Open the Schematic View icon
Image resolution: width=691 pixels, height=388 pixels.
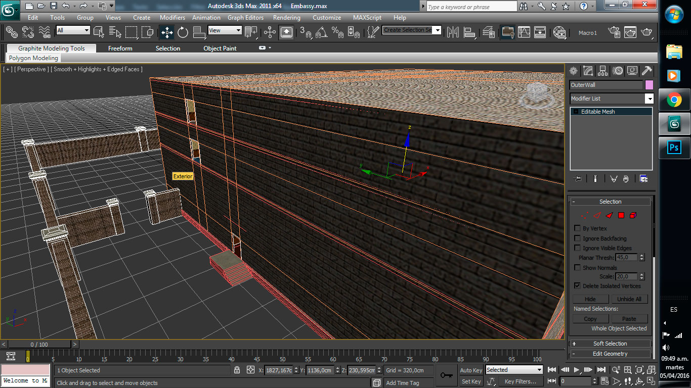pos(540,32)
